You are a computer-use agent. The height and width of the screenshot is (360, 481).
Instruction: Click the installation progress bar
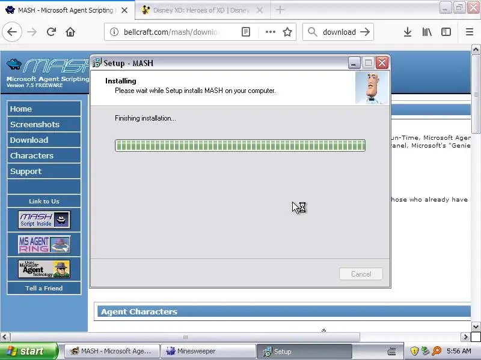[240, 145]
